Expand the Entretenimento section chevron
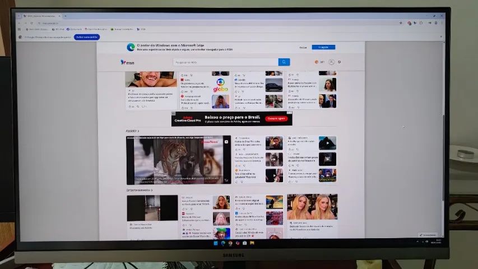Image resolution: width=478 pixels, height=269 pixels. point(152,190)
